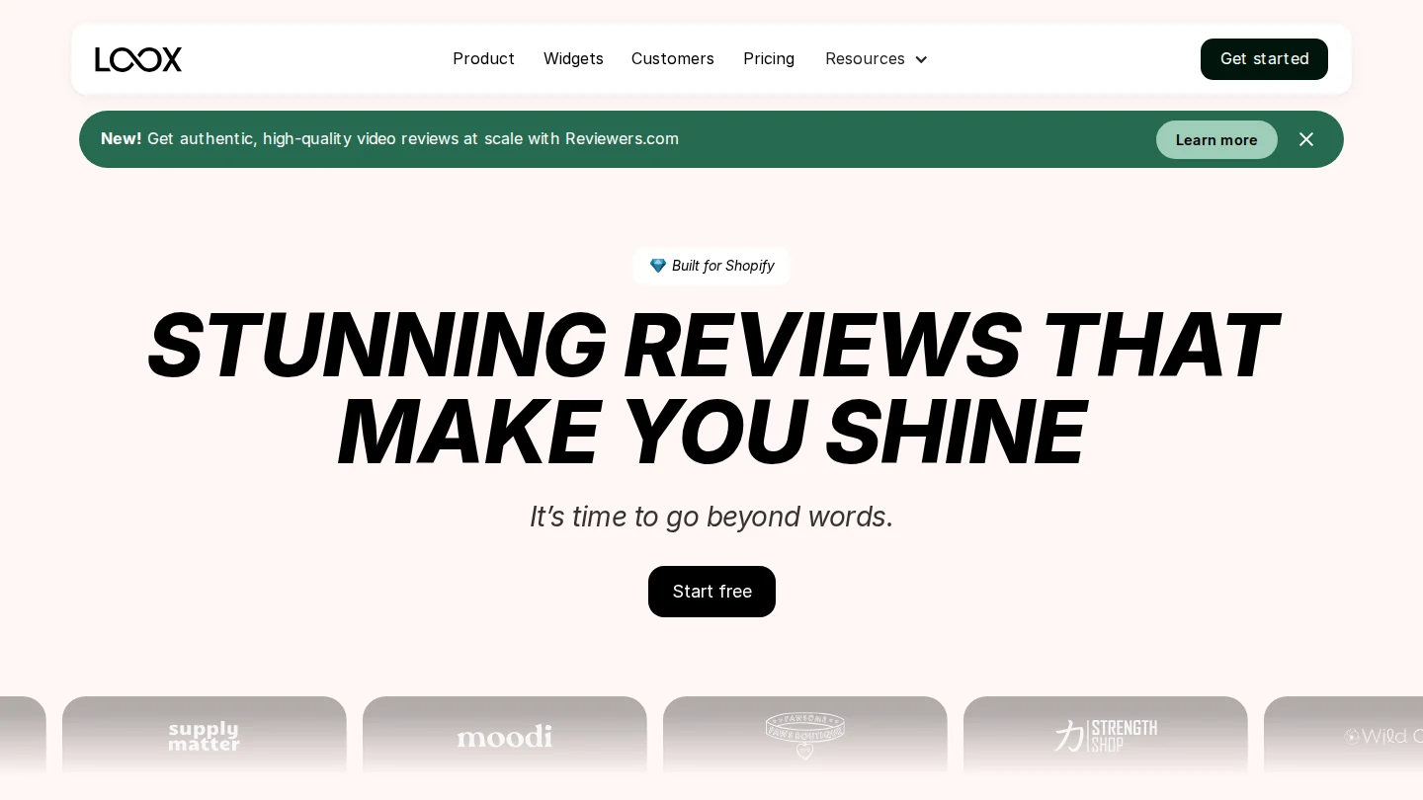The image size is (1423, 800).
Task: Click the Built for Shopify text
Action: (x=723, y=266)
